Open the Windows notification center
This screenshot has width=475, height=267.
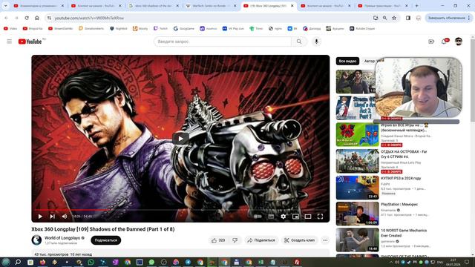pos(467,262)
